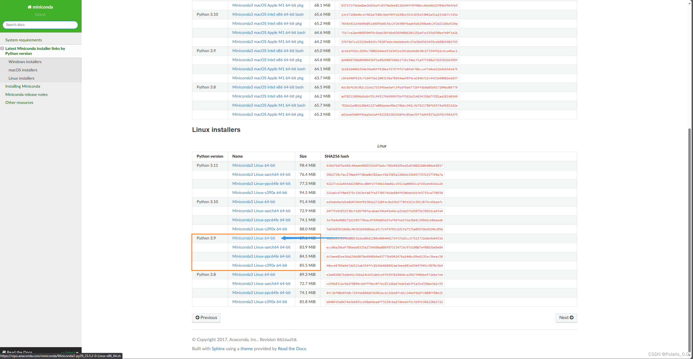Click SHA256 hash starting b840fd5a8474a3e6
This screenshot has width=693, height=359.
[x=384, y=302]
